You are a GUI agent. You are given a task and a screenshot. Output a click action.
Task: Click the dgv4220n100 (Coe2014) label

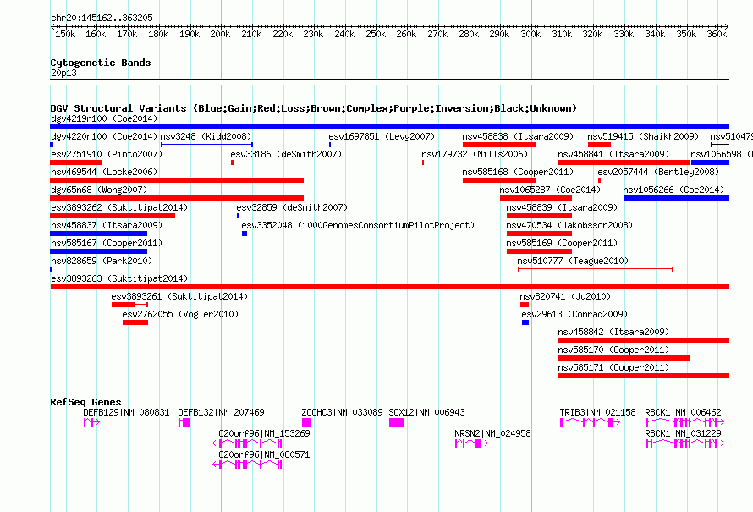pyautogui.click(x=104, y=136)
